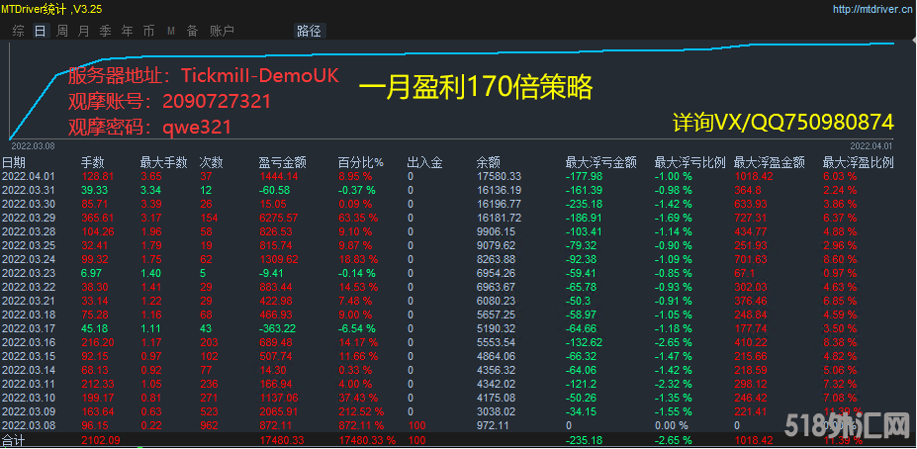
Task: Show the 季 quarterly statistics tab
Action: pyautogui.click(x=105, y=31)
